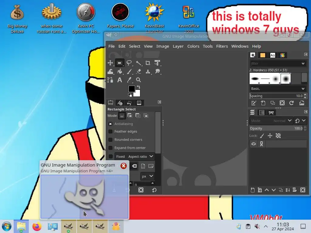Image resolution: width=311 pixels, height=233 pixels.
Task: Select the Eraser tool
Action: pos(138,72)
